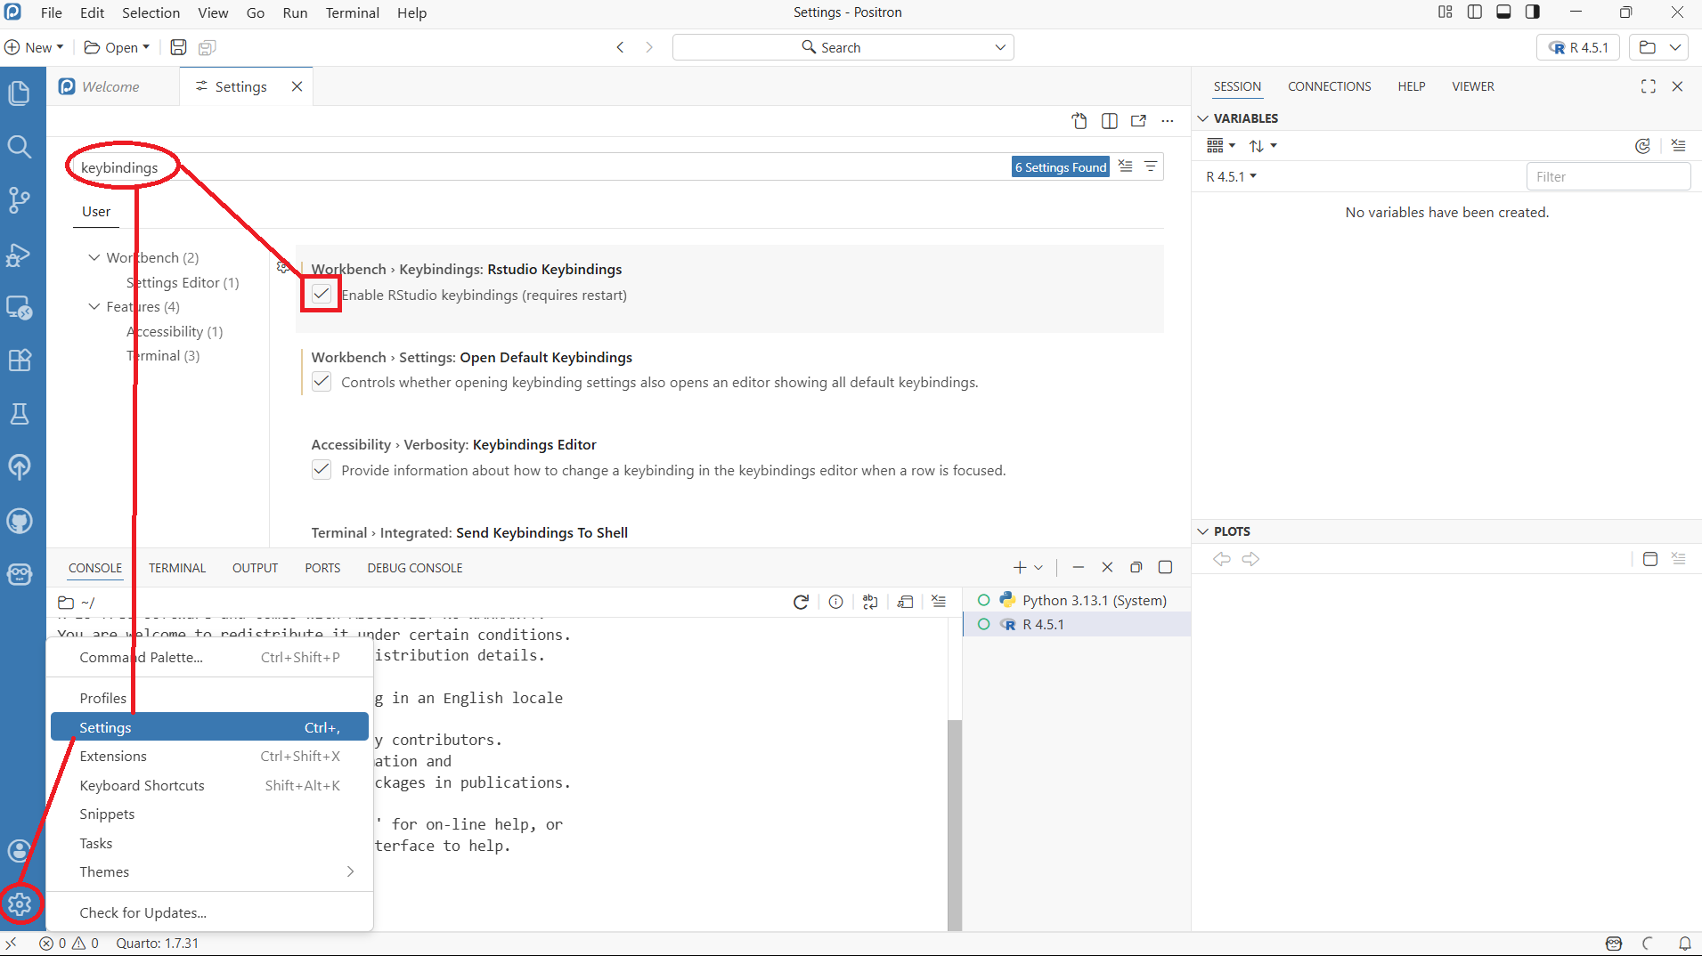Select Keyboard Shortcuts from the menu
The height and width of the screenshot is (956, 1702).
pos(143,785)
